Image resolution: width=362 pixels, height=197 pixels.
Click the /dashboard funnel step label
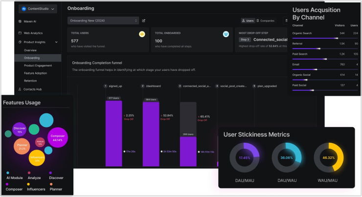(153, 86)
